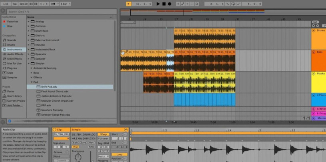Screen dimensions: 326x162
Task: Open the Drums category
Action: click(11, 45)
